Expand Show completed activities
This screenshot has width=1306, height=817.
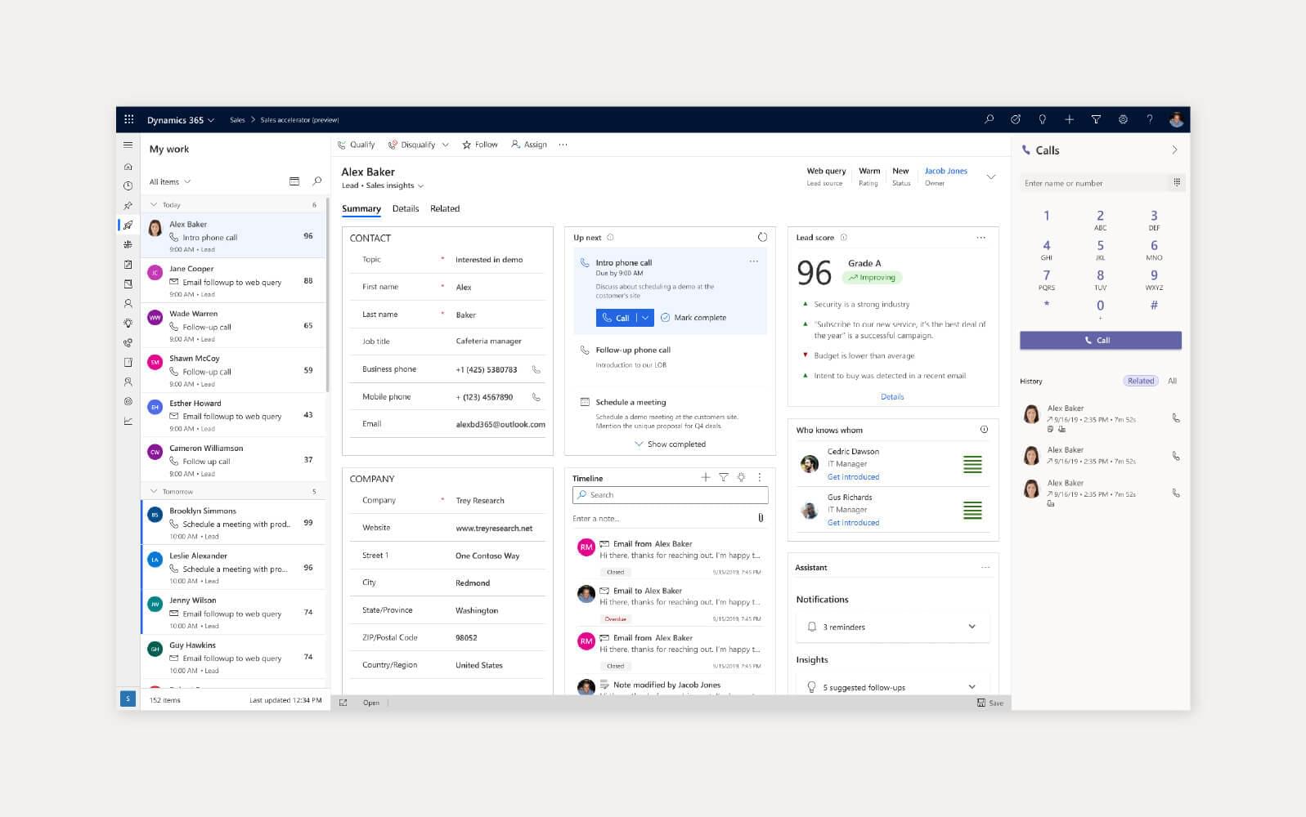point(670,444)
